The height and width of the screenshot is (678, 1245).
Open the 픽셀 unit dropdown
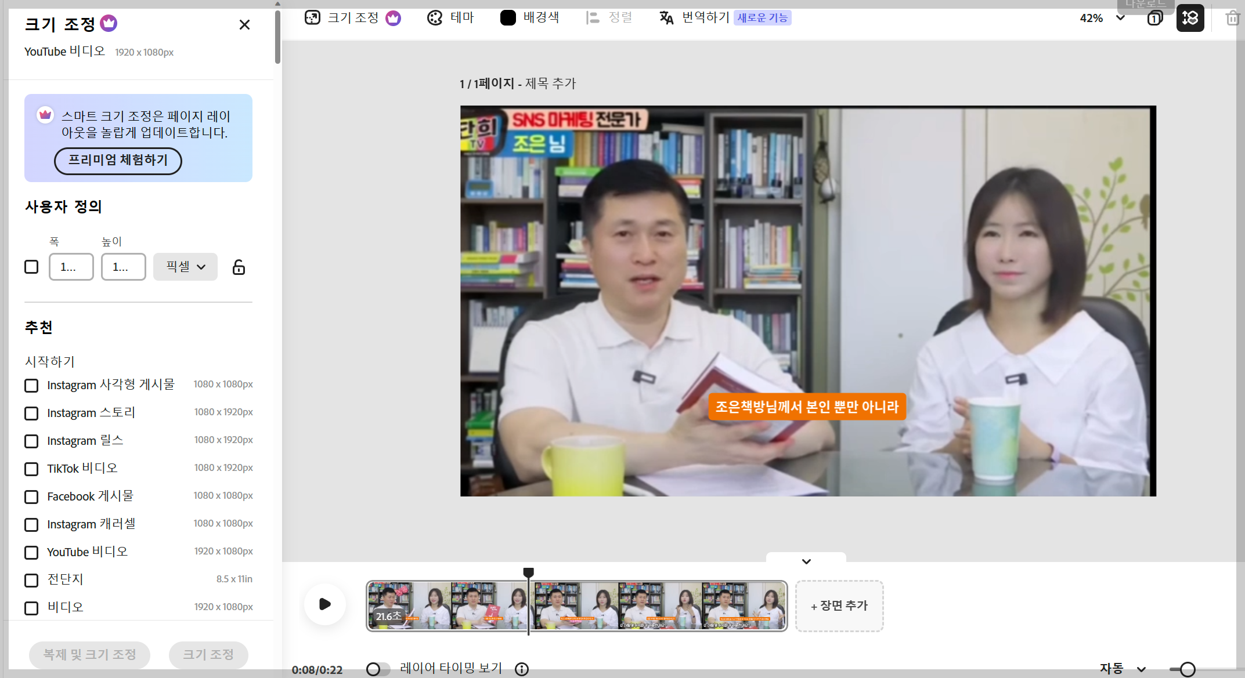point(185,267)
